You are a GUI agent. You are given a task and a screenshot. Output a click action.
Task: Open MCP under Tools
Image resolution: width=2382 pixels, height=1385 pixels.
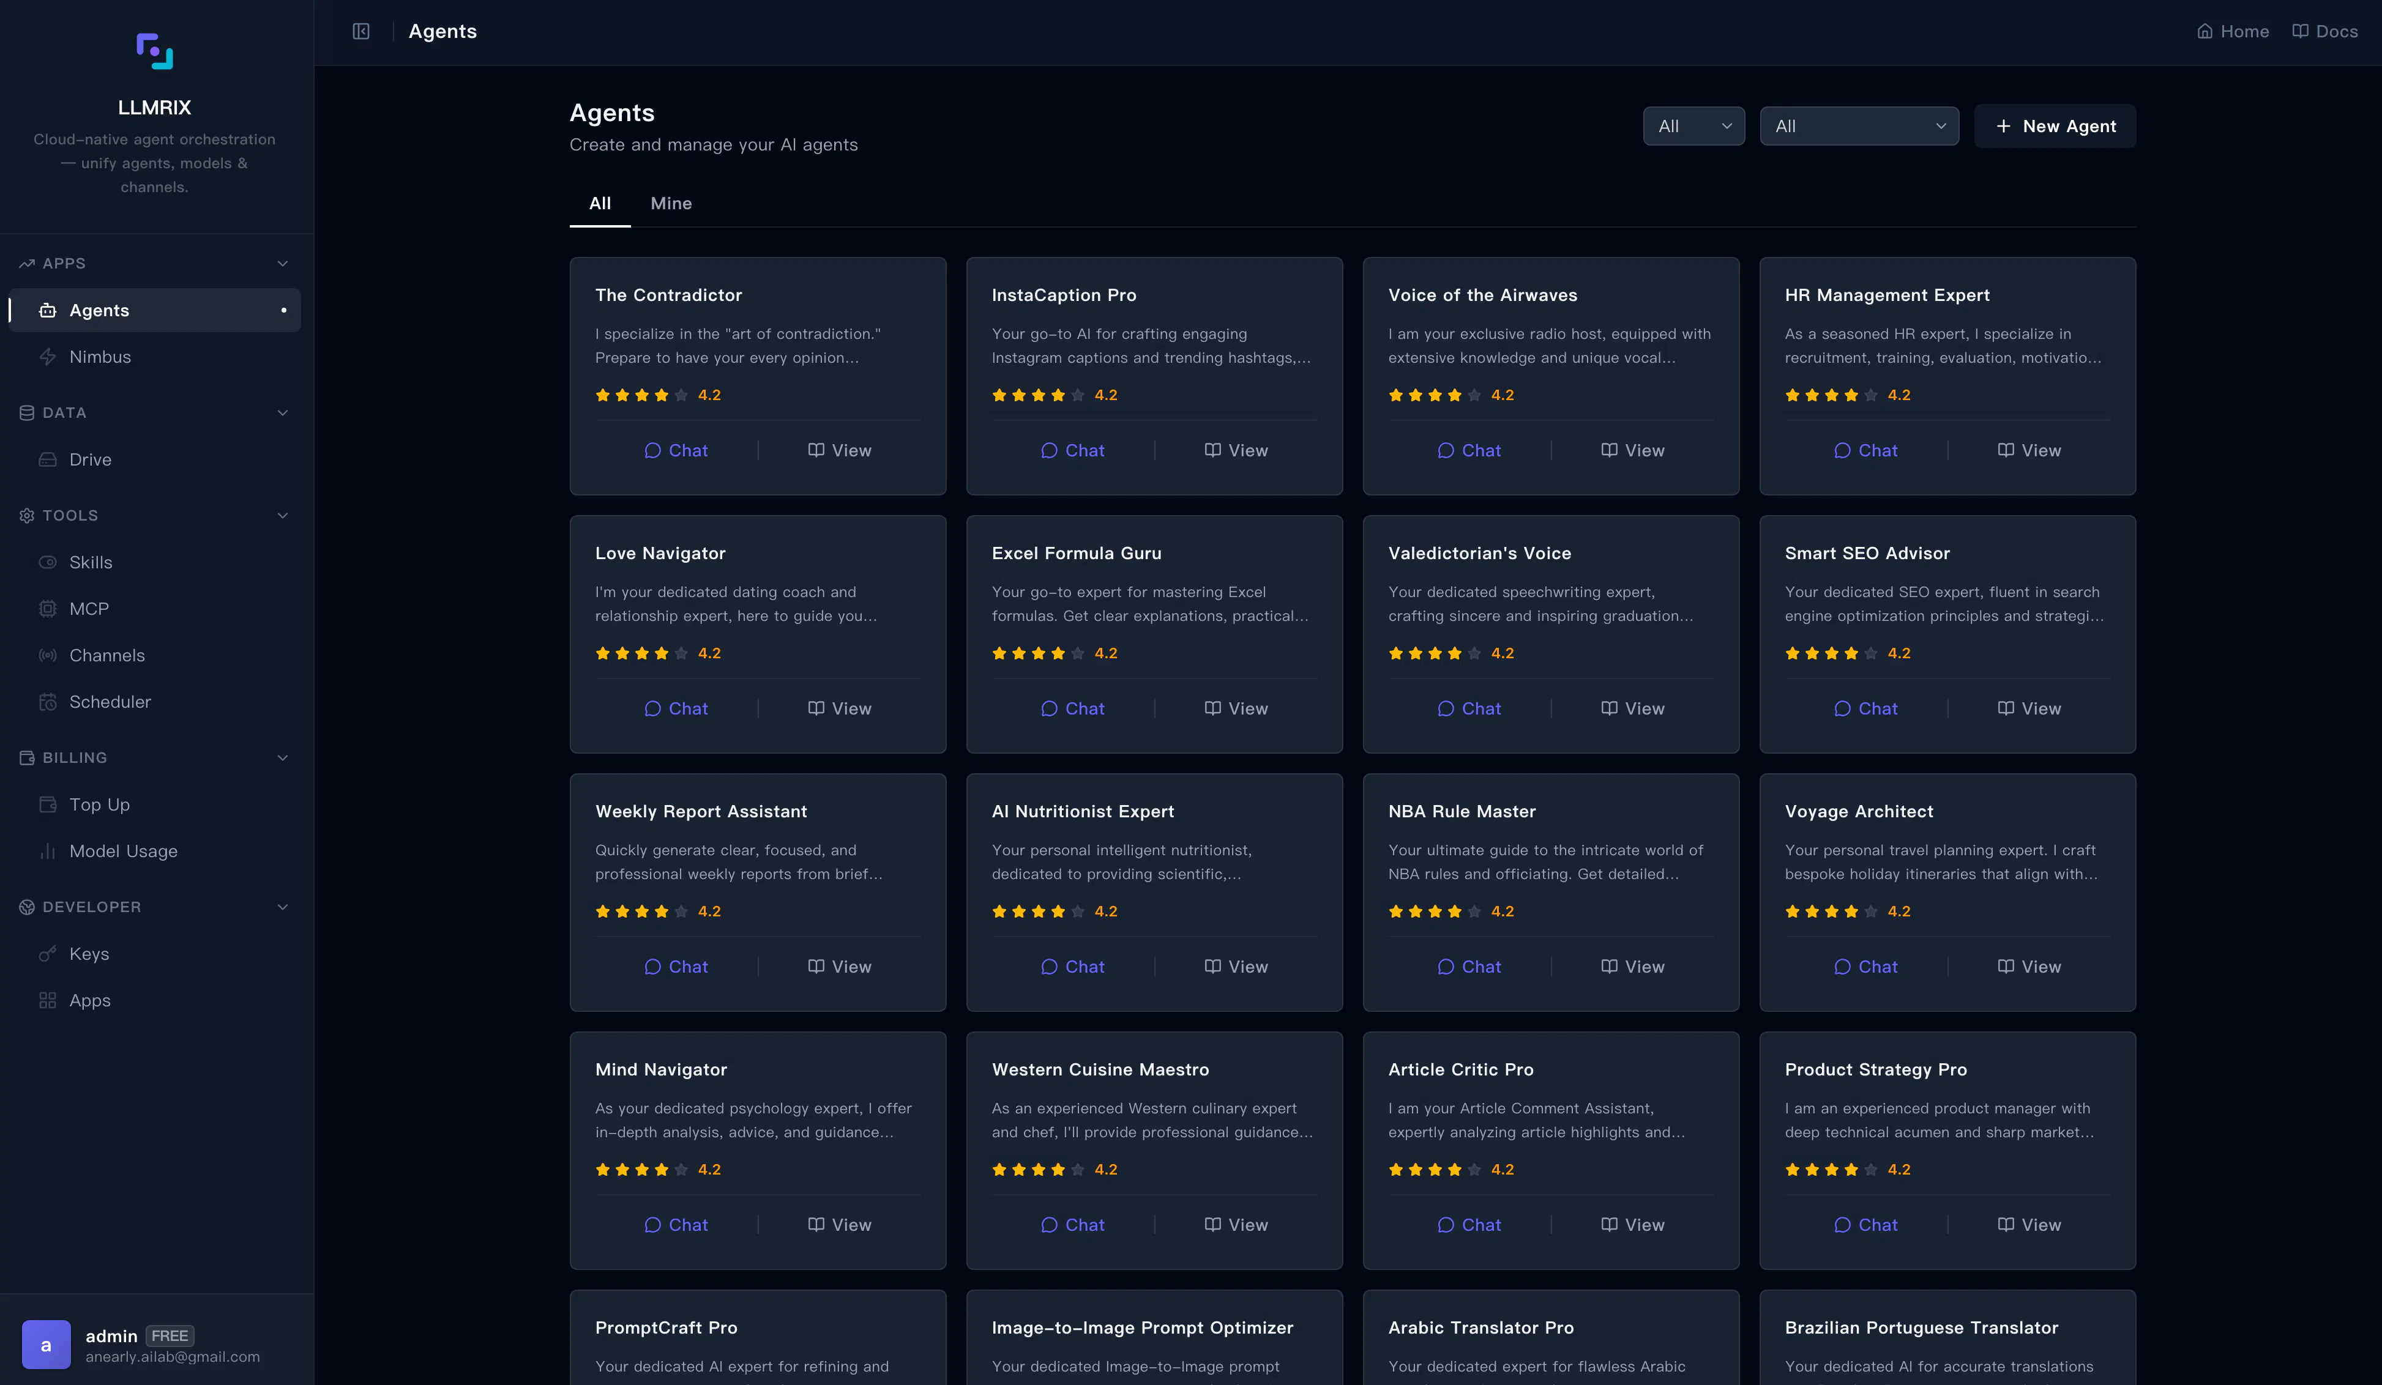point(155,609)
